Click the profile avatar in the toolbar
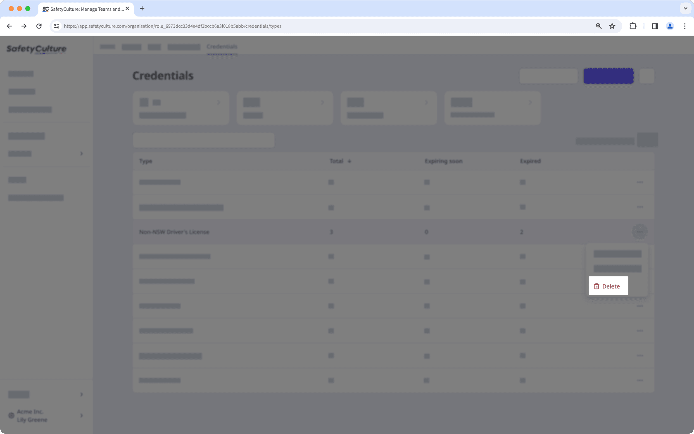694x434 pixels. coord(670,26)
